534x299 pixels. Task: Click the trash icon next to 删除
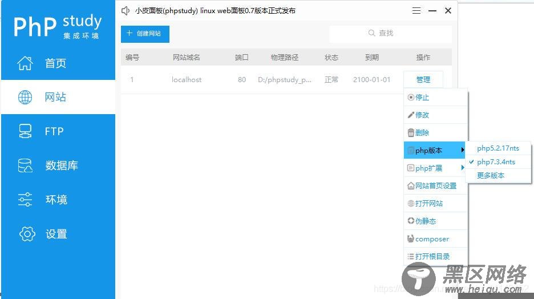click(411, 133)
